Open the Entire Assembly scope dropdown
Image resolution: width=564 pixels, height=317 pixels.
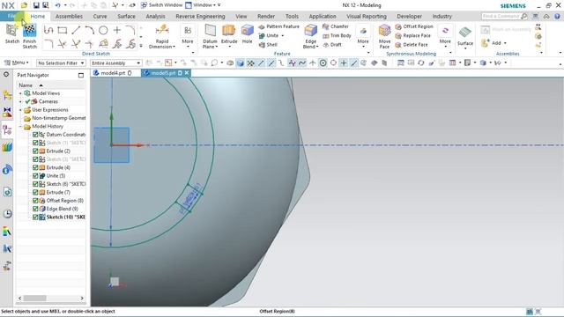tap(115, 63)
